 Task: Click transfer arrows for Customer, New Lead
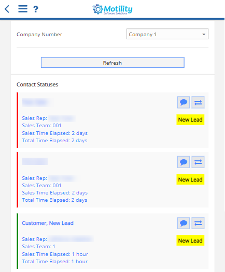[x=198, y=223]
